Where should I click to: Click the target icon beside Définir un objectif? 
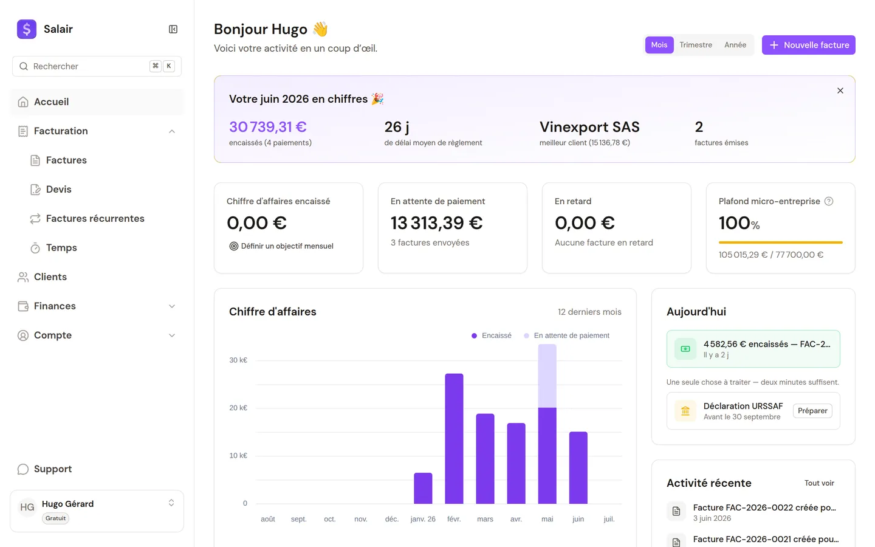233,246
